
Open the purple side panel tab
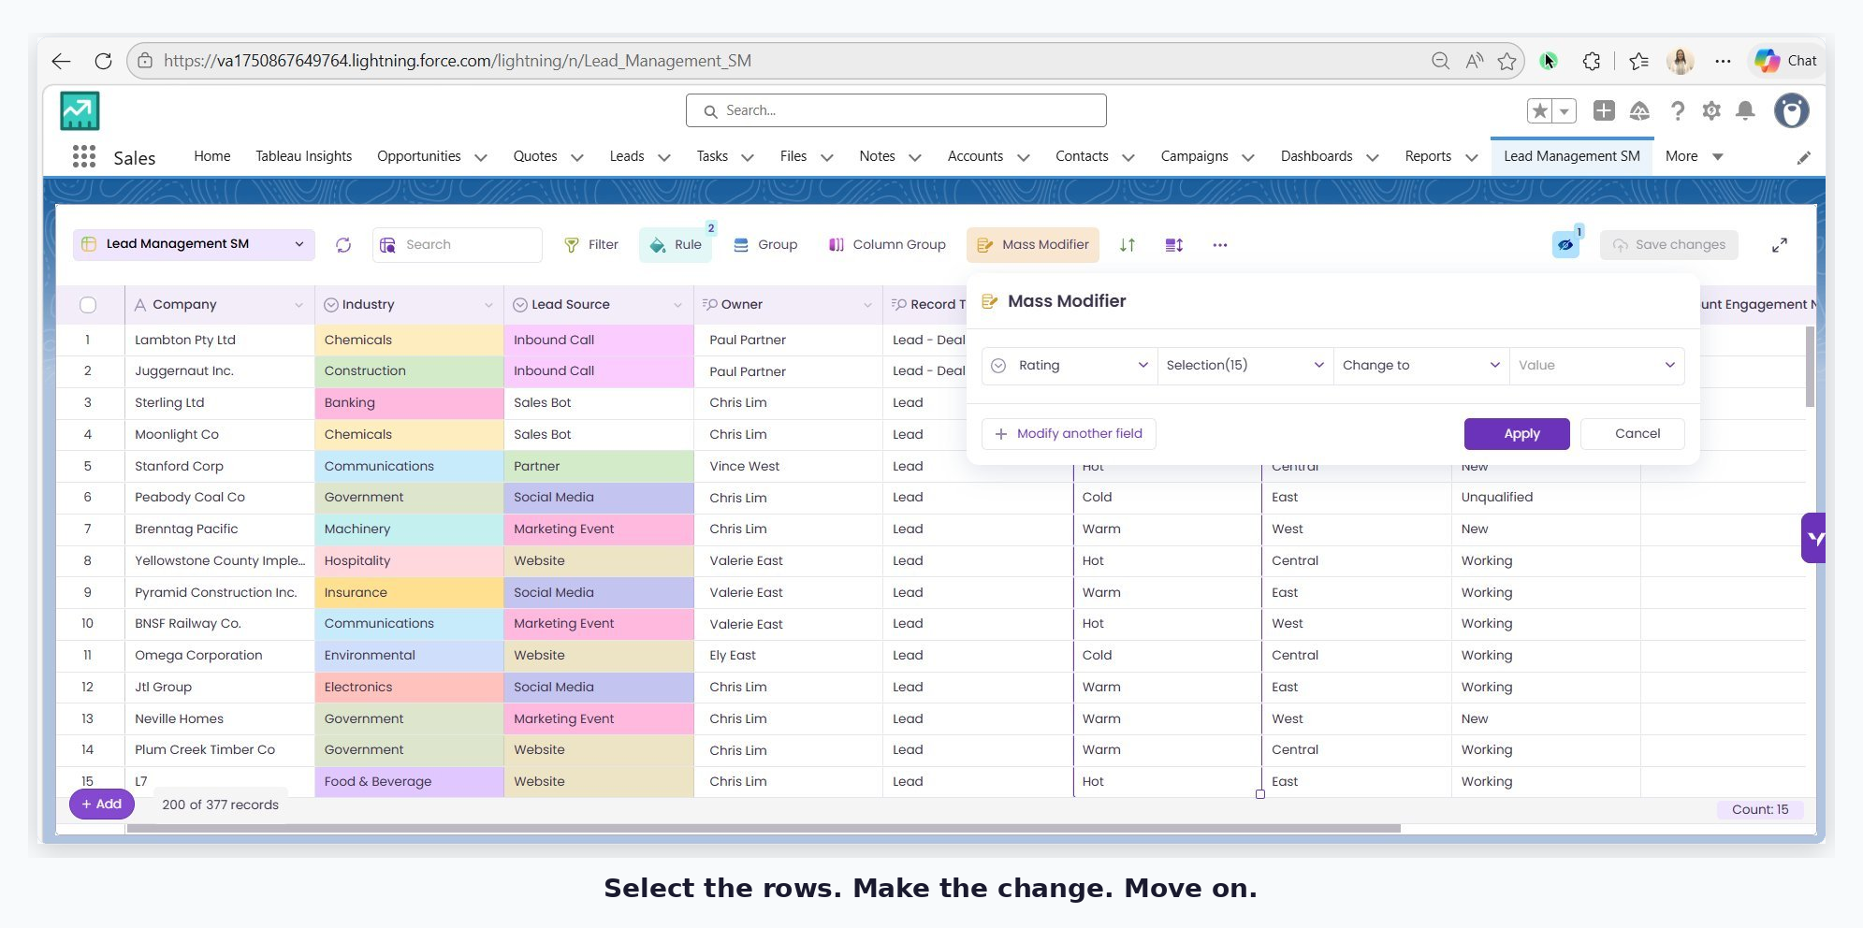tap(1814, 538)
